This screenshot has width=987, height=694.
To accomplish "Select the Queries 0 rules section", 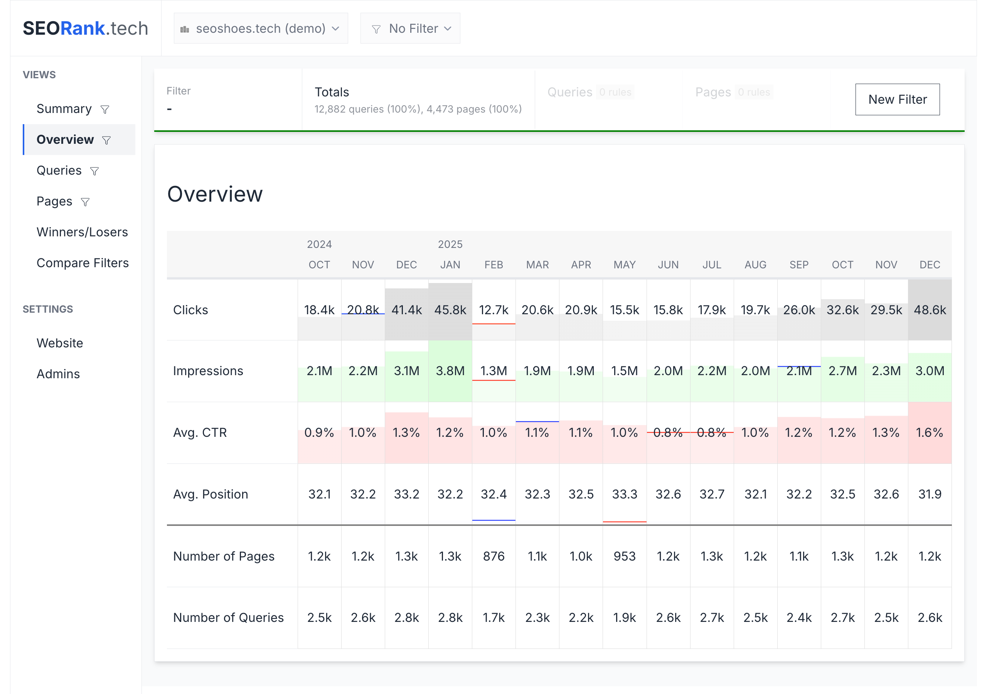I will point(590,92).
